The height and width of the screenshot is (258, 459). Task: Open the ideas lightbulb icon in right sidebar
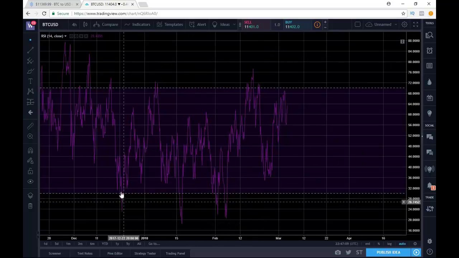click(x=430, y=113)
